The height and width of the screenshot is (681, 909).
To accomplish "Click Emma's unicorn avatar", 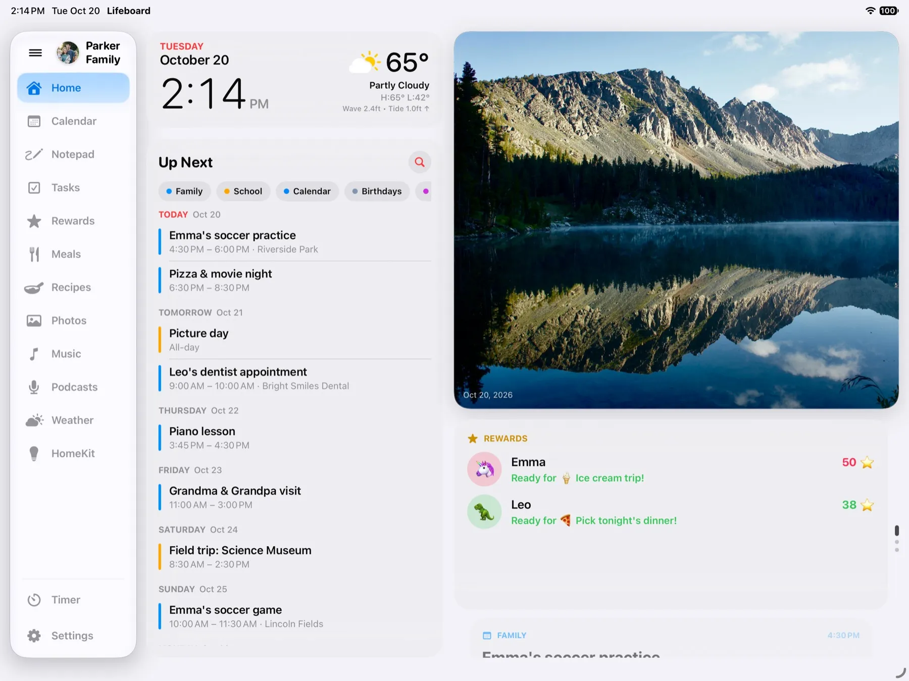I will pyautogui.click(x=484, y=469).
